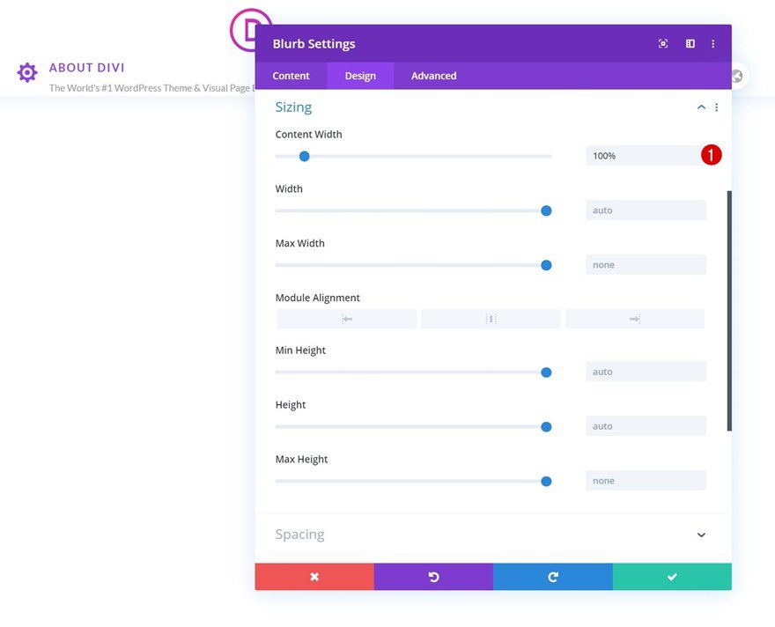Image resolution: width=775 pixels, height=627 pixels.
Task: Switch to the Content tab
Action: pyautogui.click(x=291, y=76)
